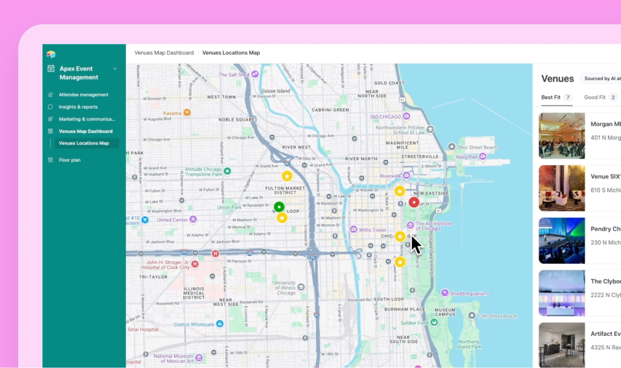Switch to the Best Fit tab
The image size is (621, 368).
[557, 97]
